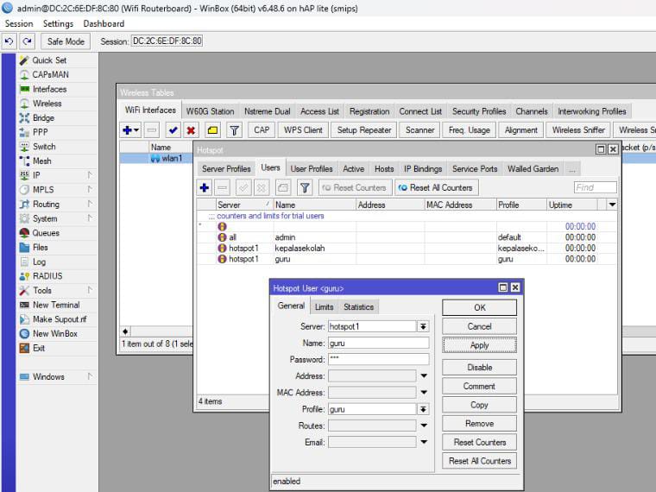Click Exit in sidebar
Screen dimensions: 656x492
coord(39,348)
